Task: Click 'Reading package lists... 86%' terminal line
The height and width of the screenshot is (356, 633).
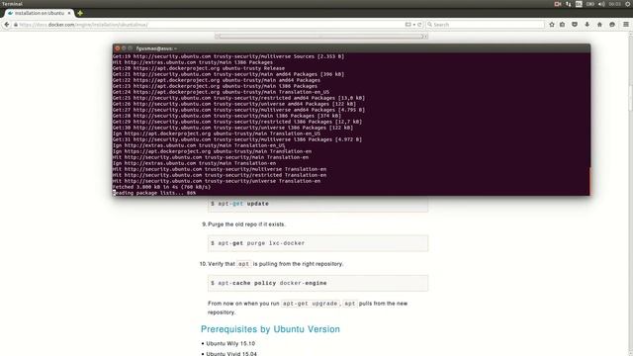Action: 154,193
